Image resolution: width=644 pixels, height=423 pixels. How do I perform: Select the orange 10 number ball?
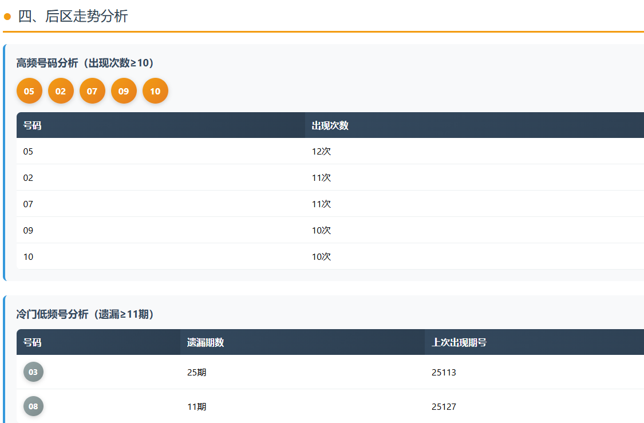click(x=155, y=91)
